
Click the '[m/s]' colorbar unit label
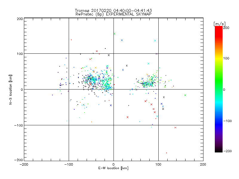(x=219, y=24)
